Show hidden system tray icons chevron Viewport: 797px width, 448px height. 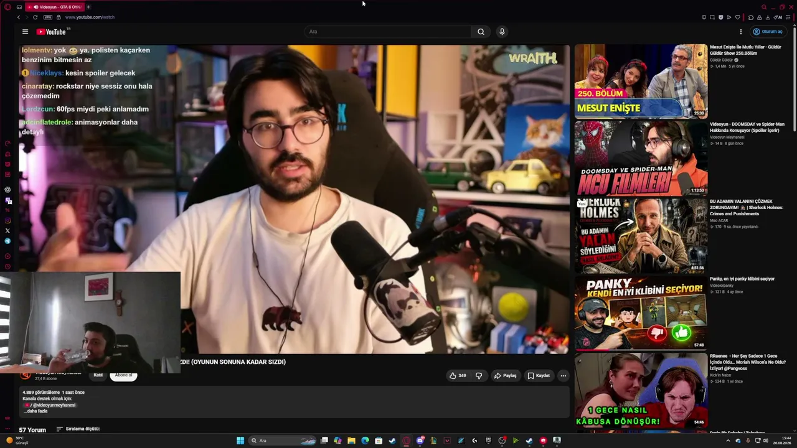(x=728, y=441)
